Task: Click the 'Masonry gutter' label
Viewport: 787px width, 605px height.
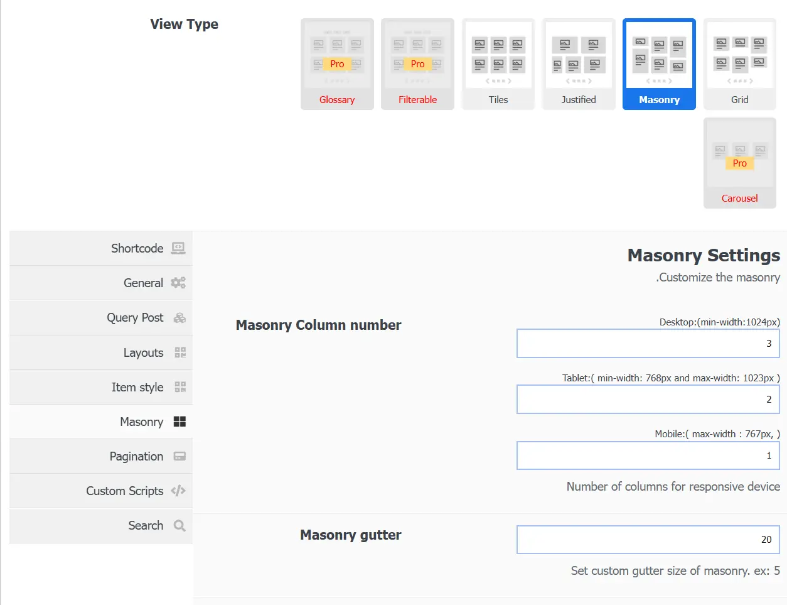Action: (x=350, y=535)
